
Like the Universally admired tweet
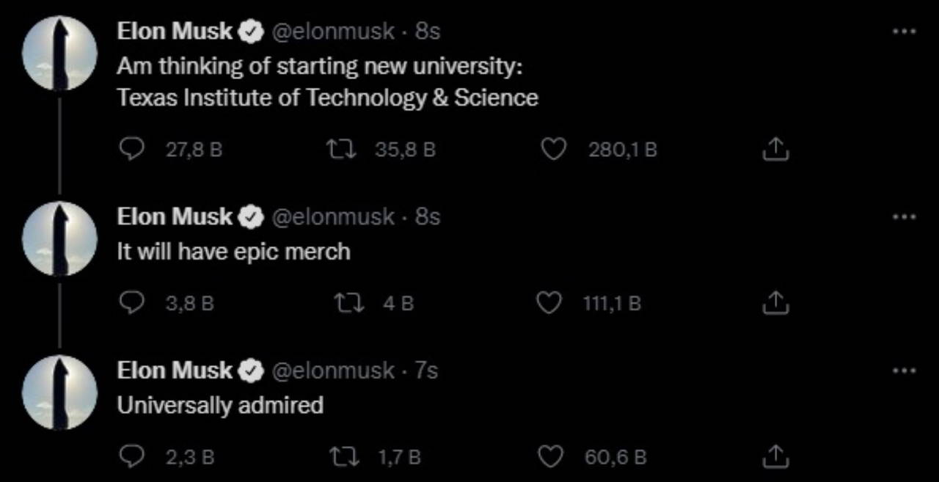coord(550,457)
